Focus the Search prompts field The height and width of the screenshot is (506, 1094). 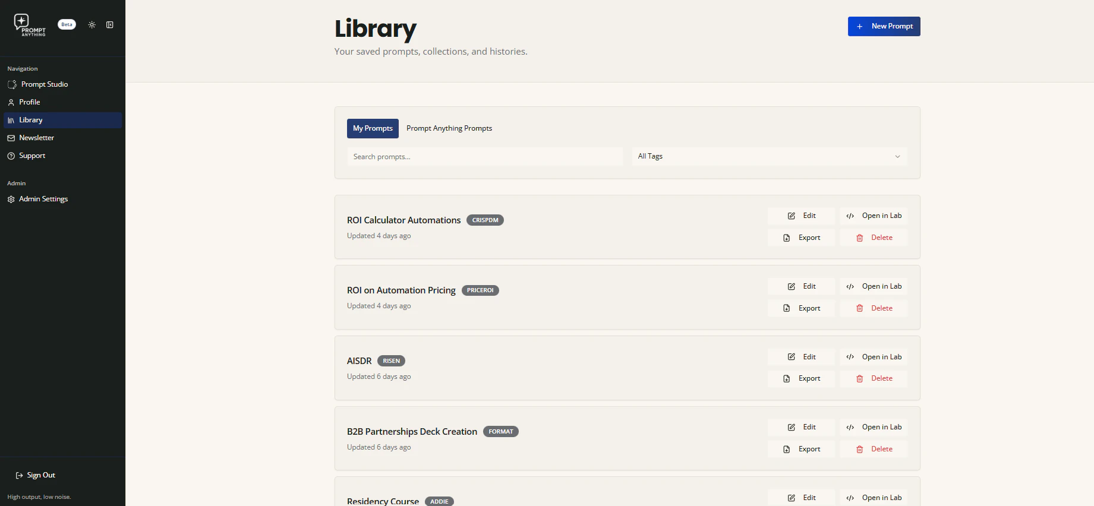(x=485, y=157)
